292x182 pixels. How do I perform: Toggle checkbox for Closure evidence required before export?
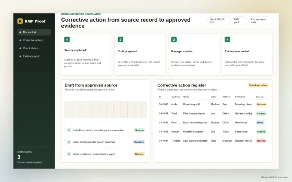[x=69, y=154]
